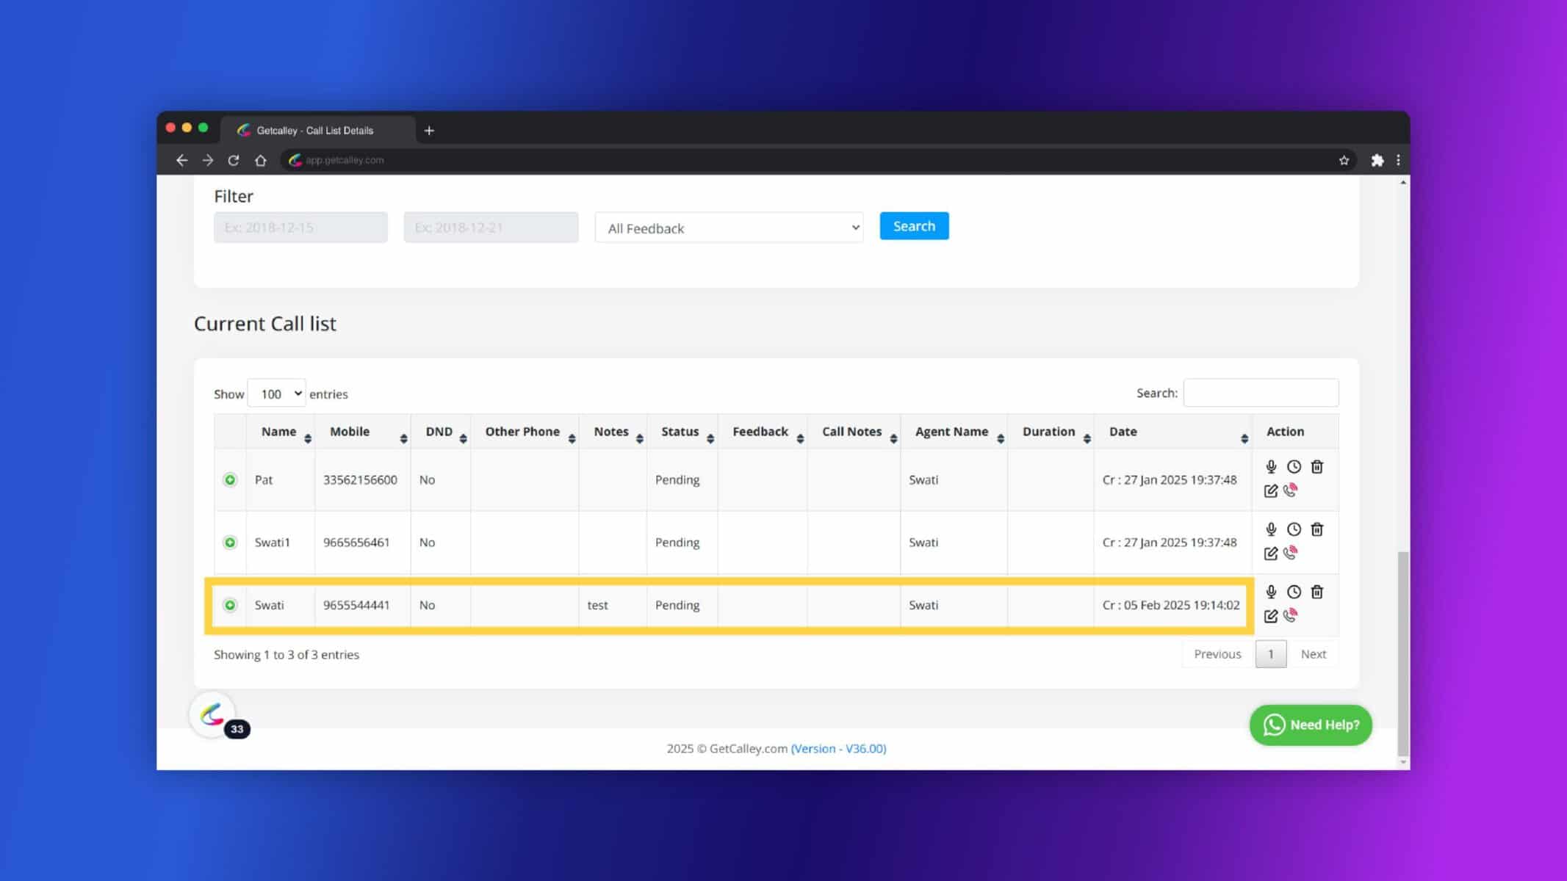Click the delete trash icon for Swati1
The width and height of the screenshot is (1567, 881).
[1317, 529]
